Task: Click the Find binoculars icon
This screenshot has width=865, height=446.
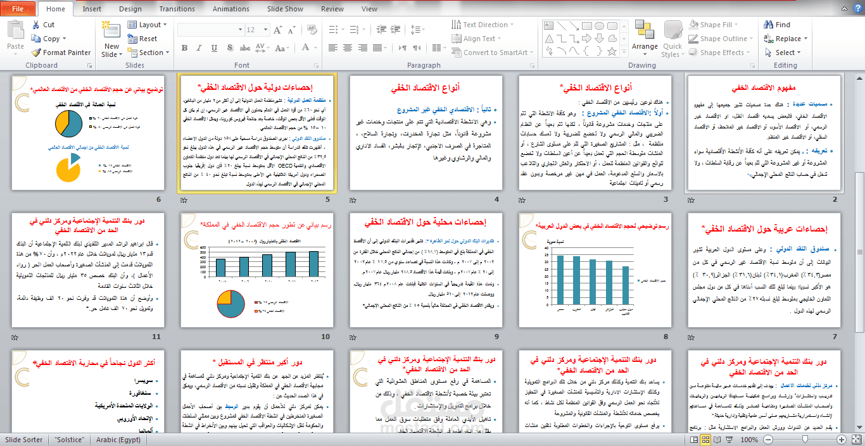Action: (x=768, y=25)
